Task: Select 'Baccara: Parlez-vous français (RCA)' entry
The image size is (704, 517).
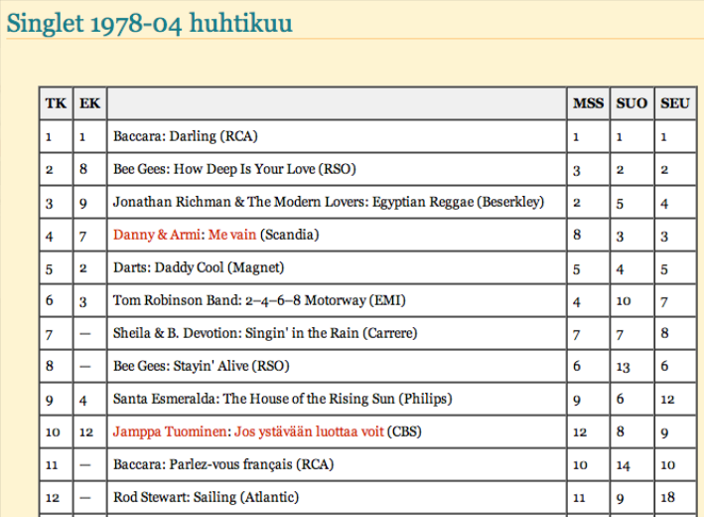Action: point(223,464)
